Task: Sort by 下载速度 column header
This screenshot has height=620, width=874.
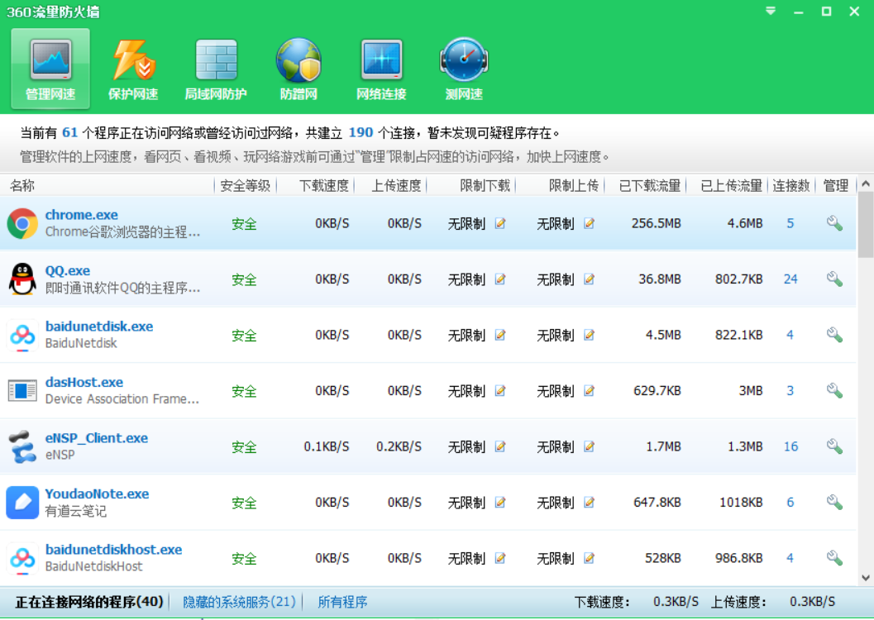Action: point(324,185)
